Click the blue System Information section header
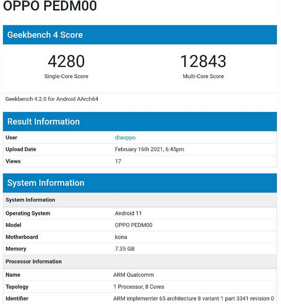This screenshot has width=281, height=304. [x=140, y=183]
